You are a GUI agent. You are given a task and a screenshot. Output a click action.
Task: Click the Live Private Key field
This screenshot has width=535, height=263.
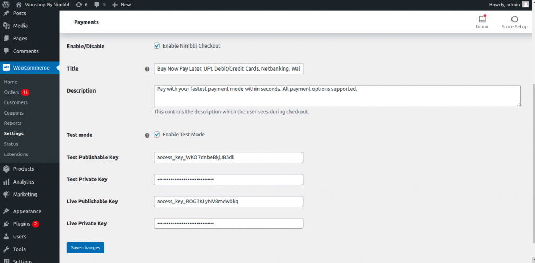coord(228,223)
